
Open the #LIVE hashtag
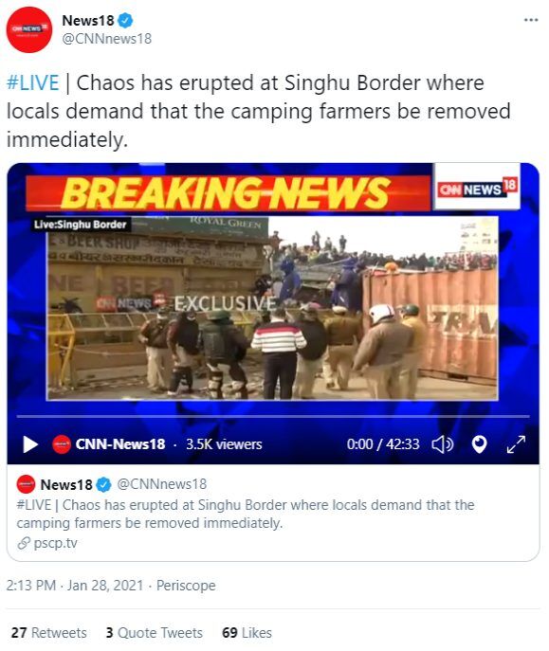click(33, 82)
